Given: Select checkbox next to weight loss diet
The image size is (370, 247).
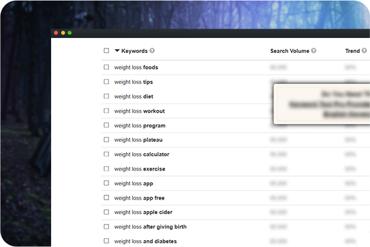Looking at the screenshot, I should [107, 96].
